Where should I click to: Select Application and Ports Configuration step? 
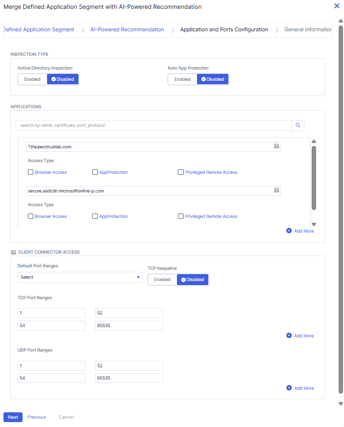pyautogui.click(x=224, y=29)
